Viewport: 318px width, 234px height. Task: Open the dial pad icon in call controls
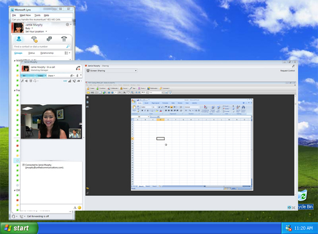click(x=31, y=81)
